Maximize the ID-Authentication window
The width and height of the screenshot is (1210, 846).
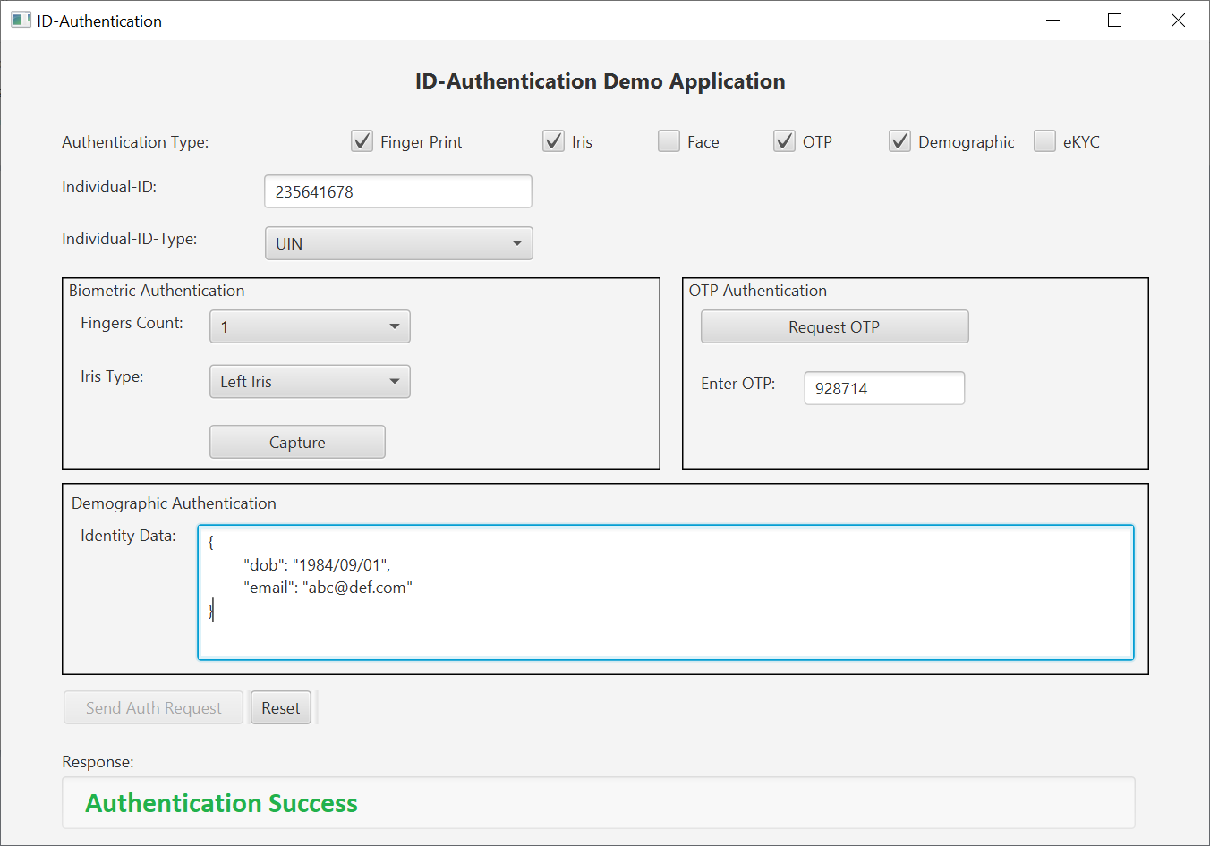click(1115, 20)
